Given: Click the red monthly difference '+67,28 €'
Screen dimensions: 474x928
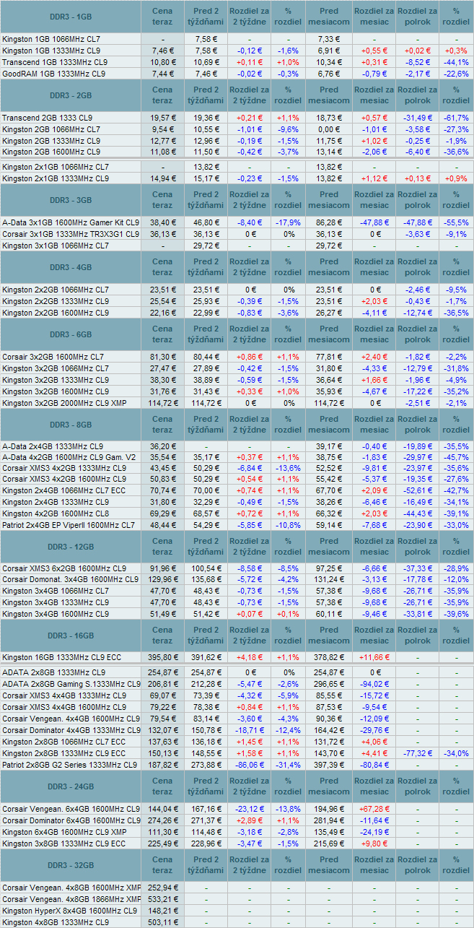Looking at the screenshot, I should tap(374, 808).
